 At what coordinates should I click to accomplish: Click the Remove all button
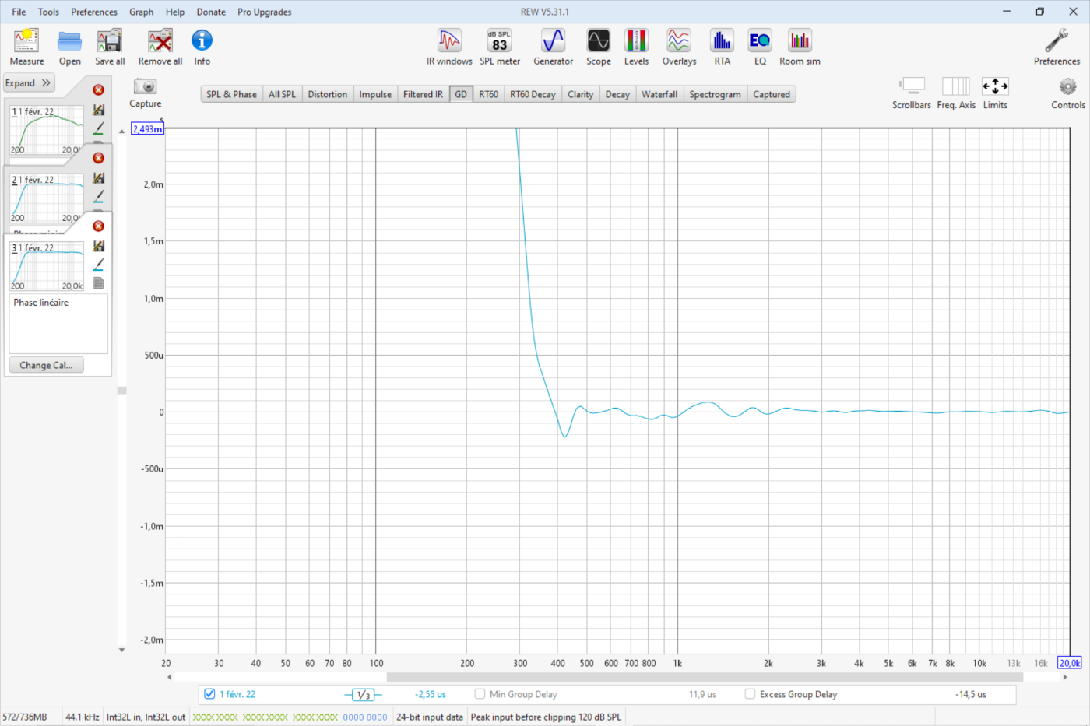[160, 47]
